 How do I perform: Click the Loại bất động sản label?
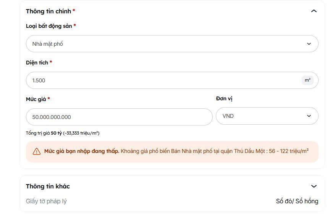pyautogui.click(x=49, y=26)
